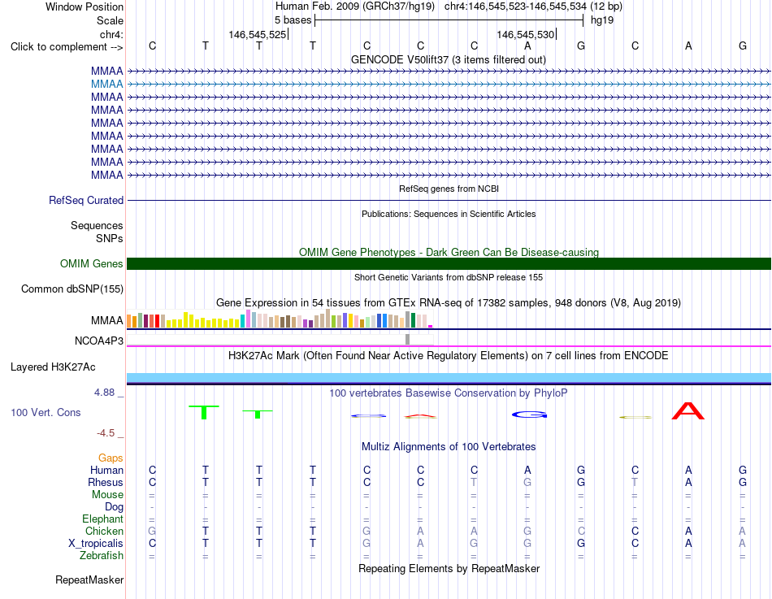Click the gray bar in NCOA4P3 chart

407,340
